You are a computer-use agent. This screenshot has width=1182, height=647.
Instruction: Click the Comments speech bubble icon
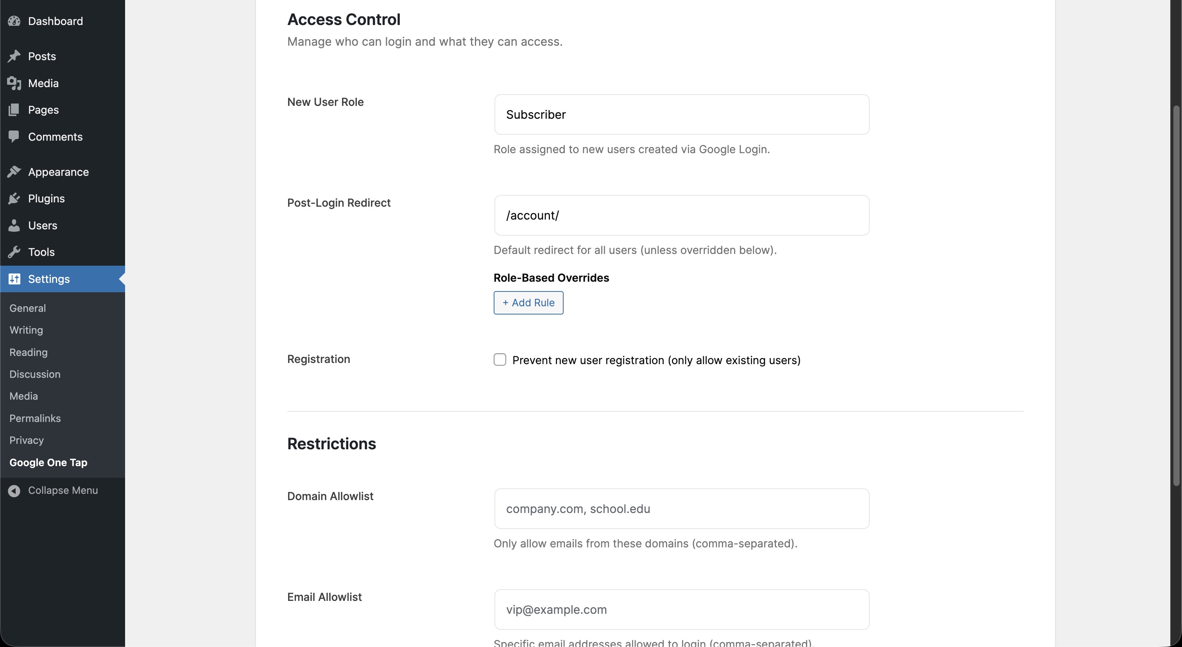14,137
